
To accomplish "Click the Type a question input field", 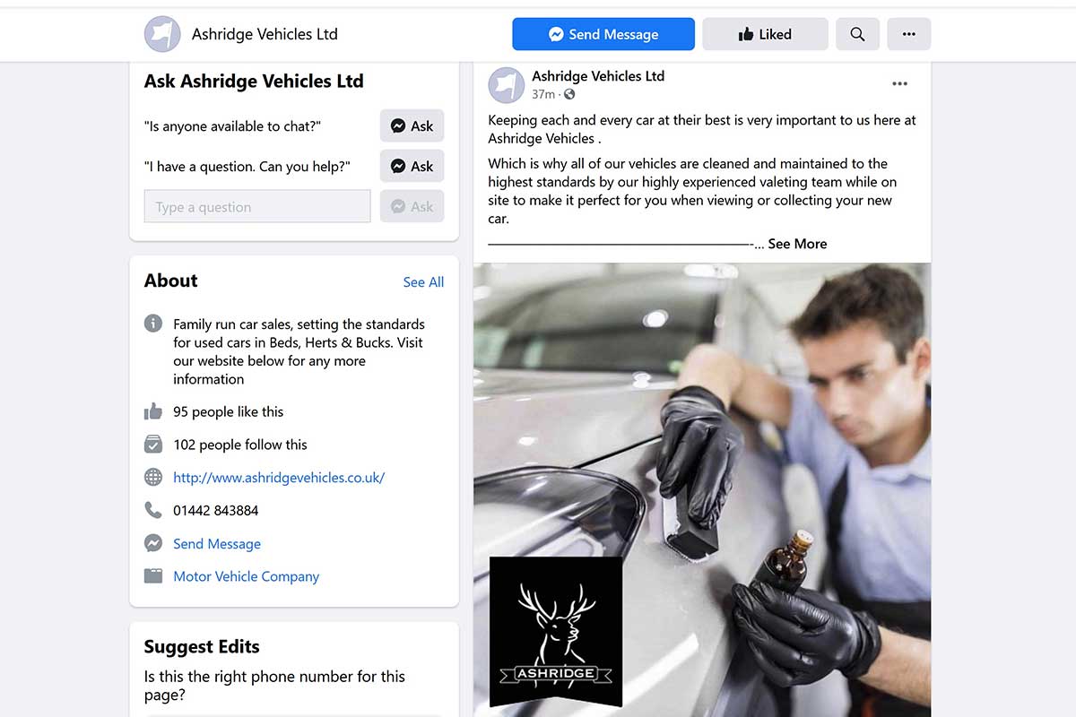I will tap(257, 206).
